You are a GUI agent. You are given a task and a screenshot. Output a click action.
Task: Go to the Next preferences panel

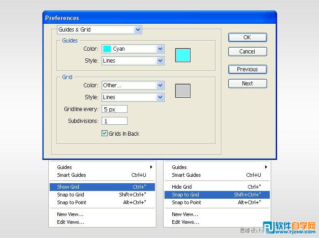click(x=247, y=84)
